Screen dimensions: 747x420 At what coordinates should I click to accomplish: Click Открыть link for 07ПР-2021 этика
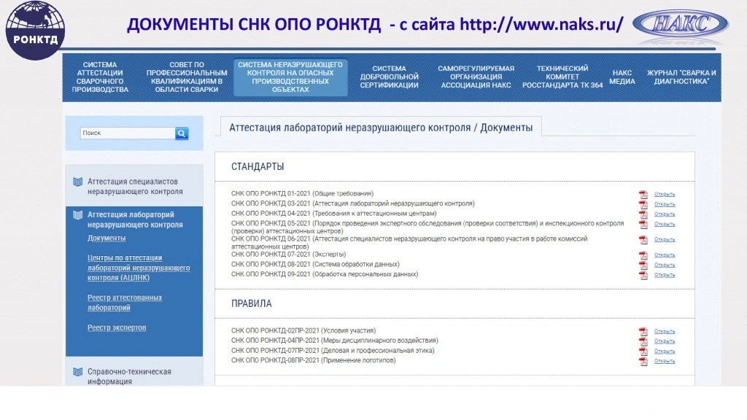tap(665, 351)
